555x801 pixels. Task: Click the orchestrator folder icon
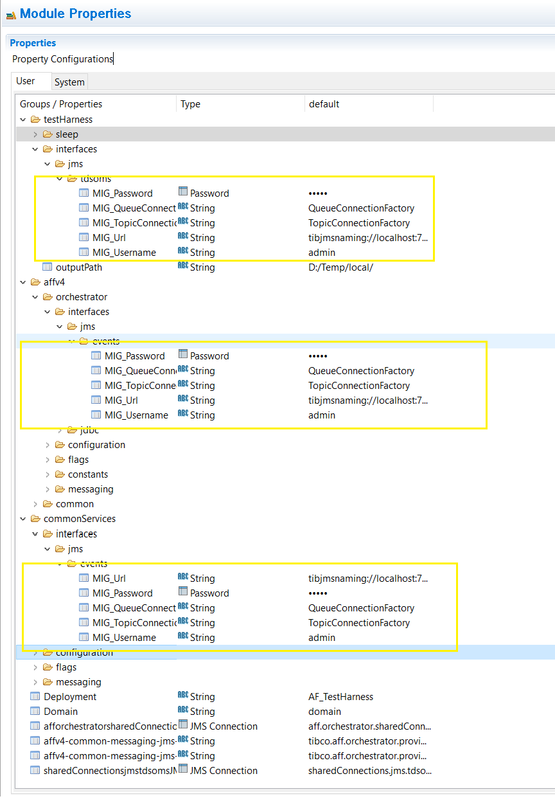click(x=48, y=297)
